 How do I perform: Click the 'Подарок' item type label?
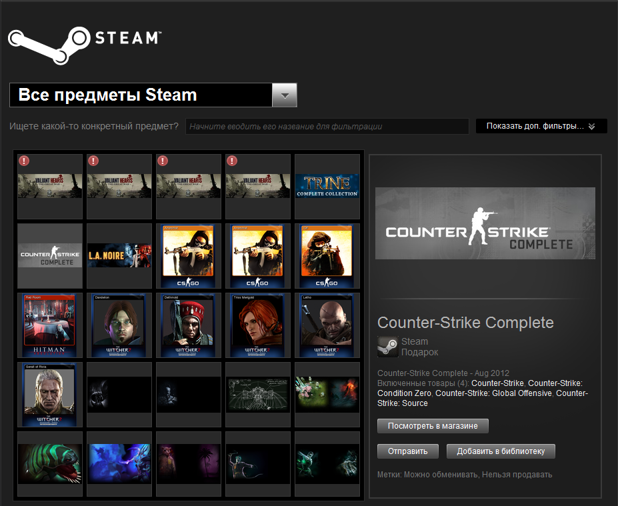(x=420, y=352)
